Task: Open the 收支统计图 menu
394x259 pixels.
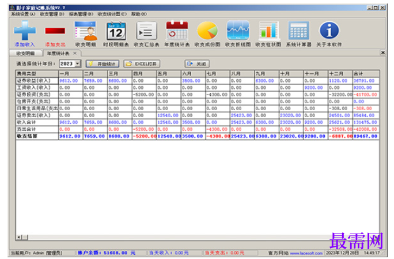Action: (x=112, y=14)
